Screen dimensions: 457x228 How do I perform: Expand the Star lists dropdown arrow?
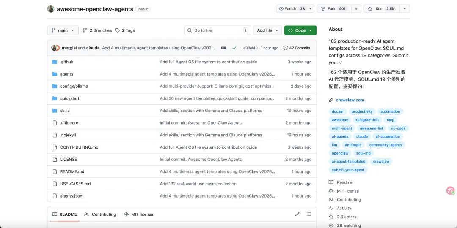pyautogui.click(x=405, y=9)
